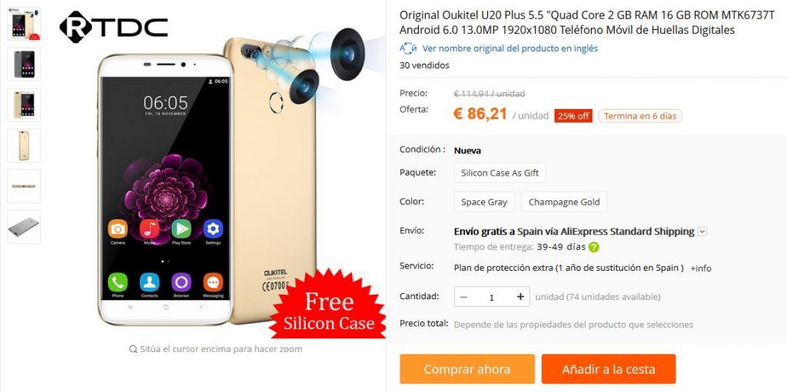Click Comprar ahora button
Screen dimensions: 787x392
[467, 370]
